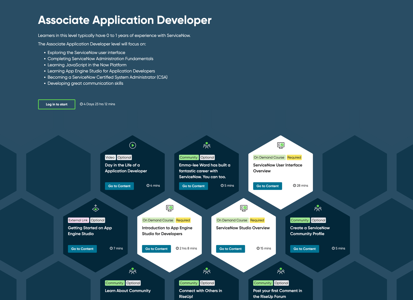
Task: Click bullet Becoming a ServiceNow Certified System Administrator
Action: pos(107,77)
